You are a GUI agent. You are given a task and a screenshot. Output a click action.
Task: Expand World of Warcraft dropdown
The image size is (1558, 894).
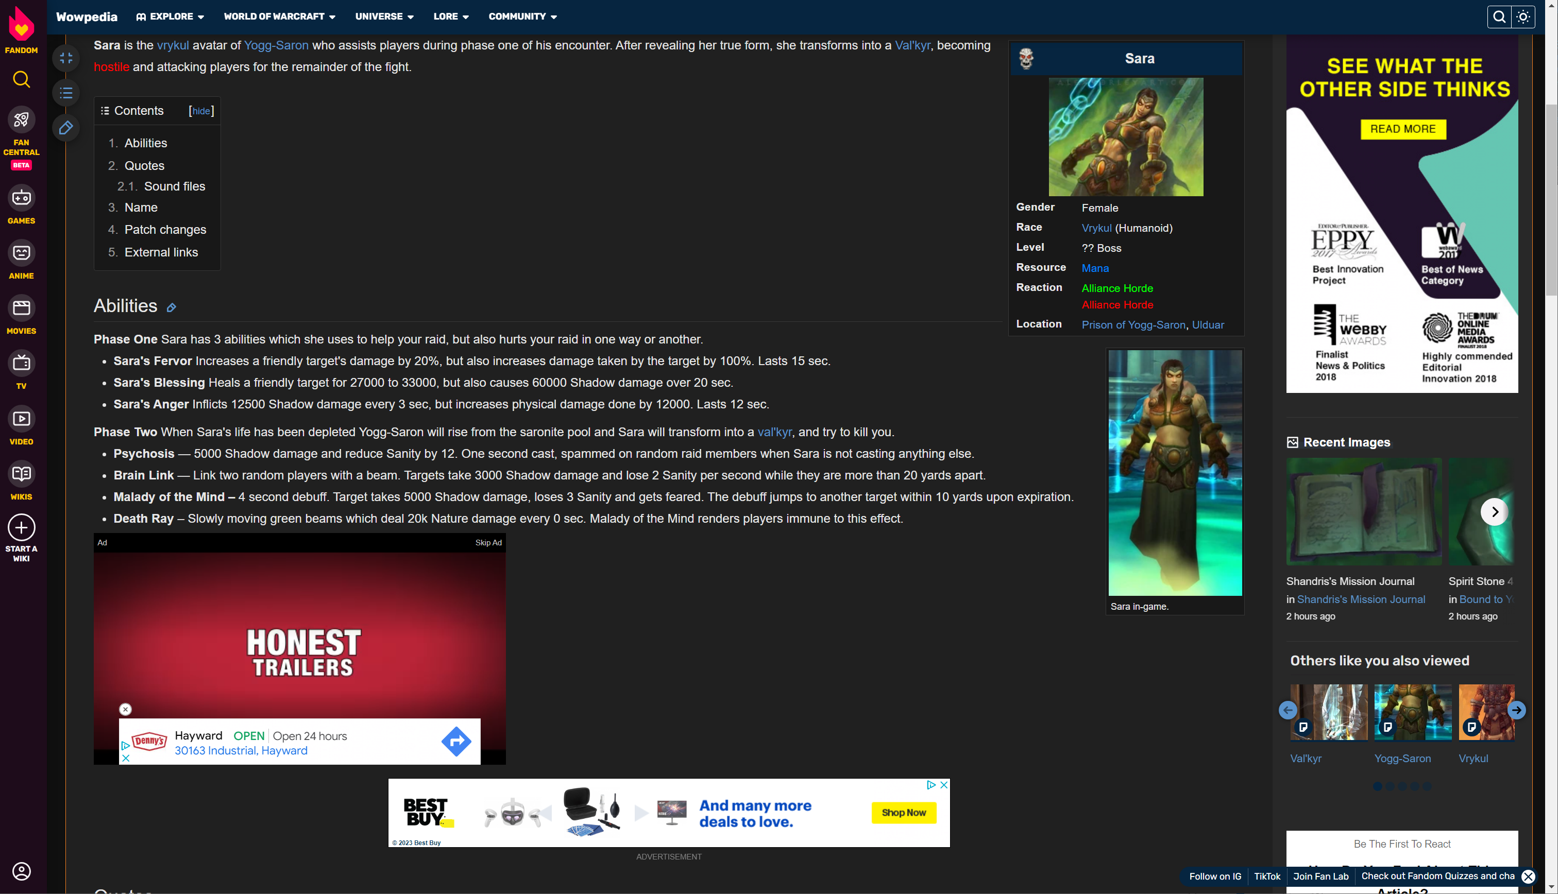[x=279, y=16]
